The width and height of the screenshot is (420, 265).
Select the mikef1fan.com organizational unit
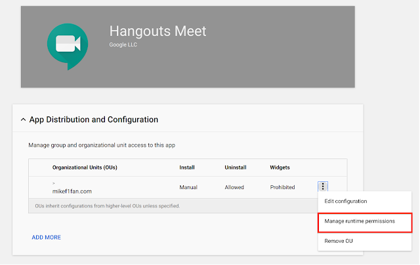point(72,191)
